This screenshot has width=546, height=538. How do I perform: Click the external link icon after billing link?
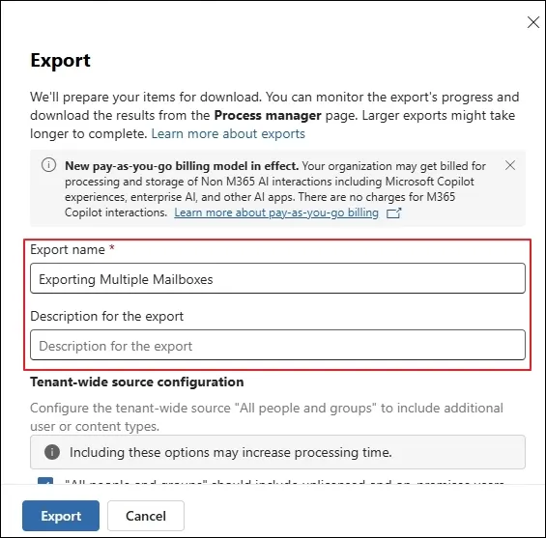394,212
